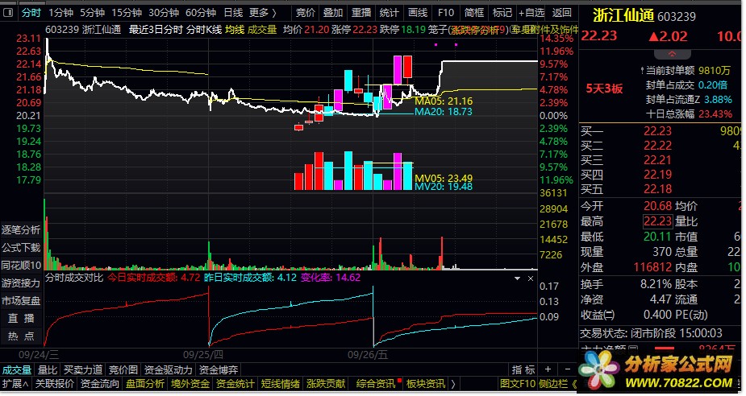Activate the 画线 drawing tool
Screen dimensions: 746x396
tap(418, 13)
